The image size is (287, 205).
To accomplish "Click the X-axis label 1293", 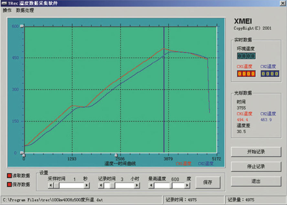I will coord(72,159).
